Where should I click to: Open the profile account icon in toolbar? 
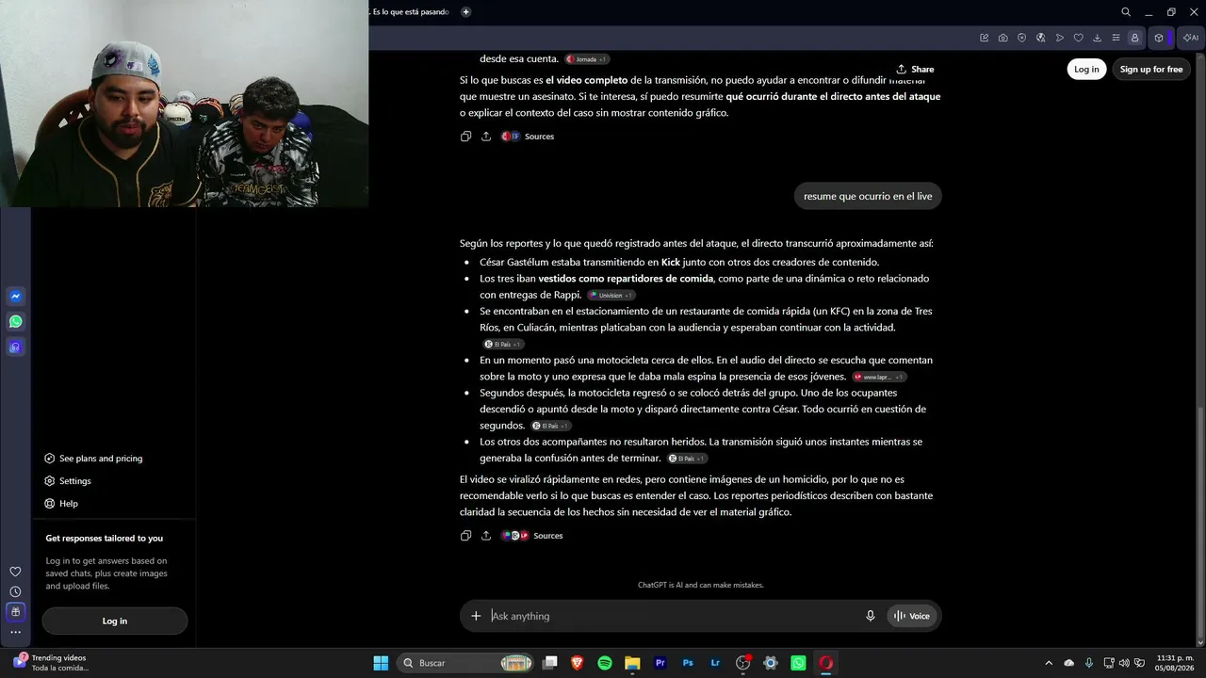[x=1135, y=38]
